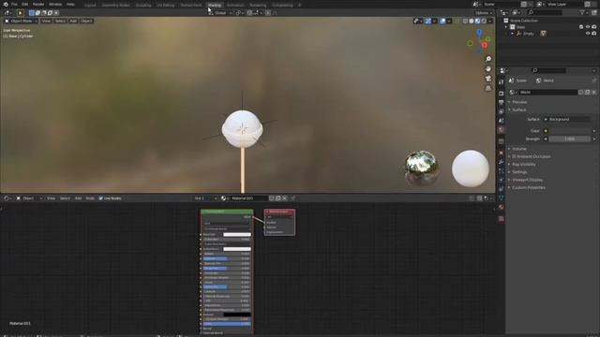Image resolution: width=600 pixels, height=337 pixels.
Task: Disable Empty object in renders camera icon
Action: [593, 34]
